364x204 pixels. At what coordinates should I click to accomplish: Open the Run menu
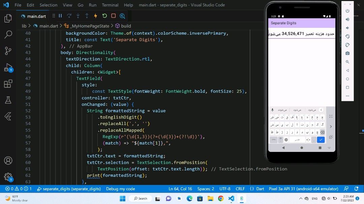point(92,5)
